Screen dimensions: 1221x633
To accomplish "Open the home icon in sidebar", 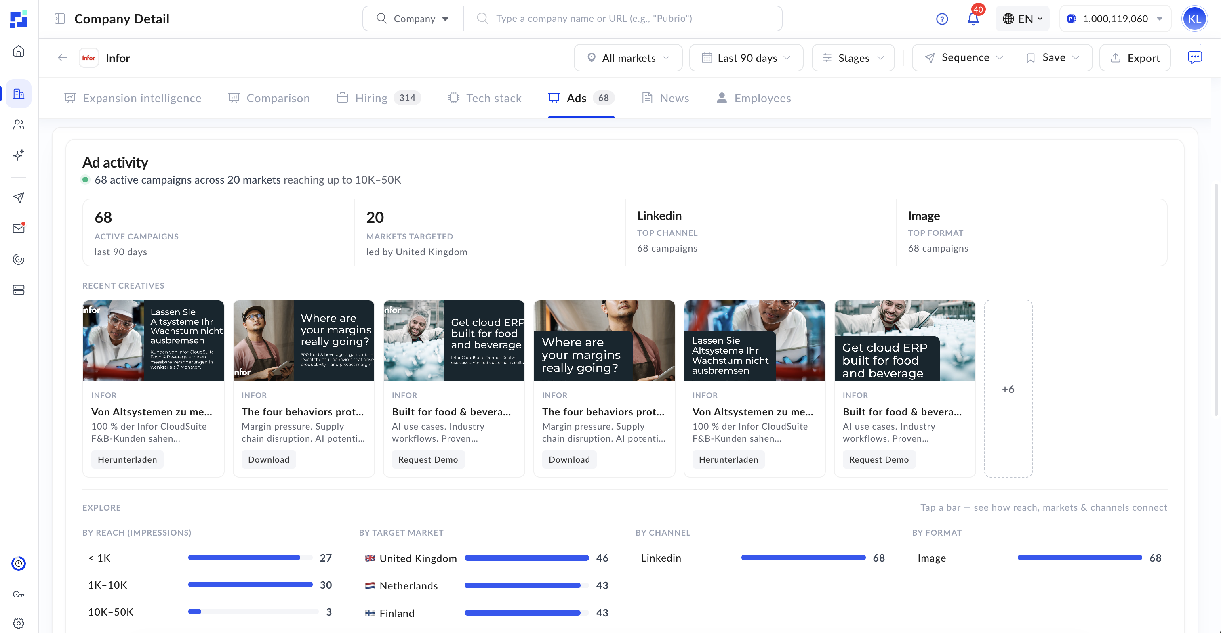I will tap(19, 50).
